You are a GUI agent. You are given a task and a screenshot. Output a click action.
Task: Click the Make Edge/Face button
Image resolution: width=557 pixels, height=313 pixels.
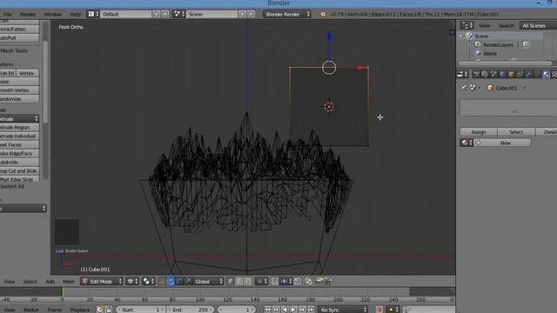[x=19, y=153]
